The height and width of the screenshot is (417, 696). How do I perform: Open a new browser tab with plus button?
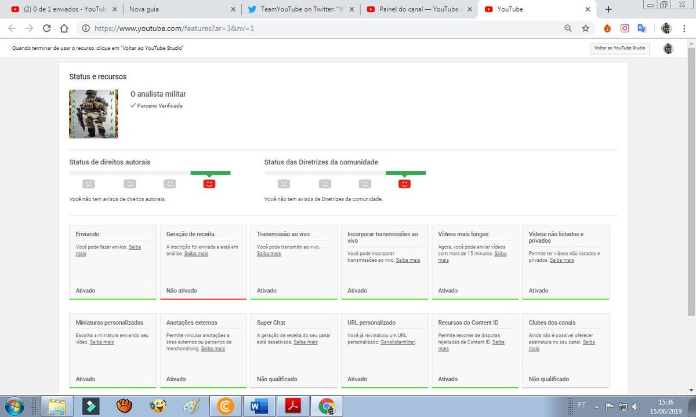coord(608,9)
